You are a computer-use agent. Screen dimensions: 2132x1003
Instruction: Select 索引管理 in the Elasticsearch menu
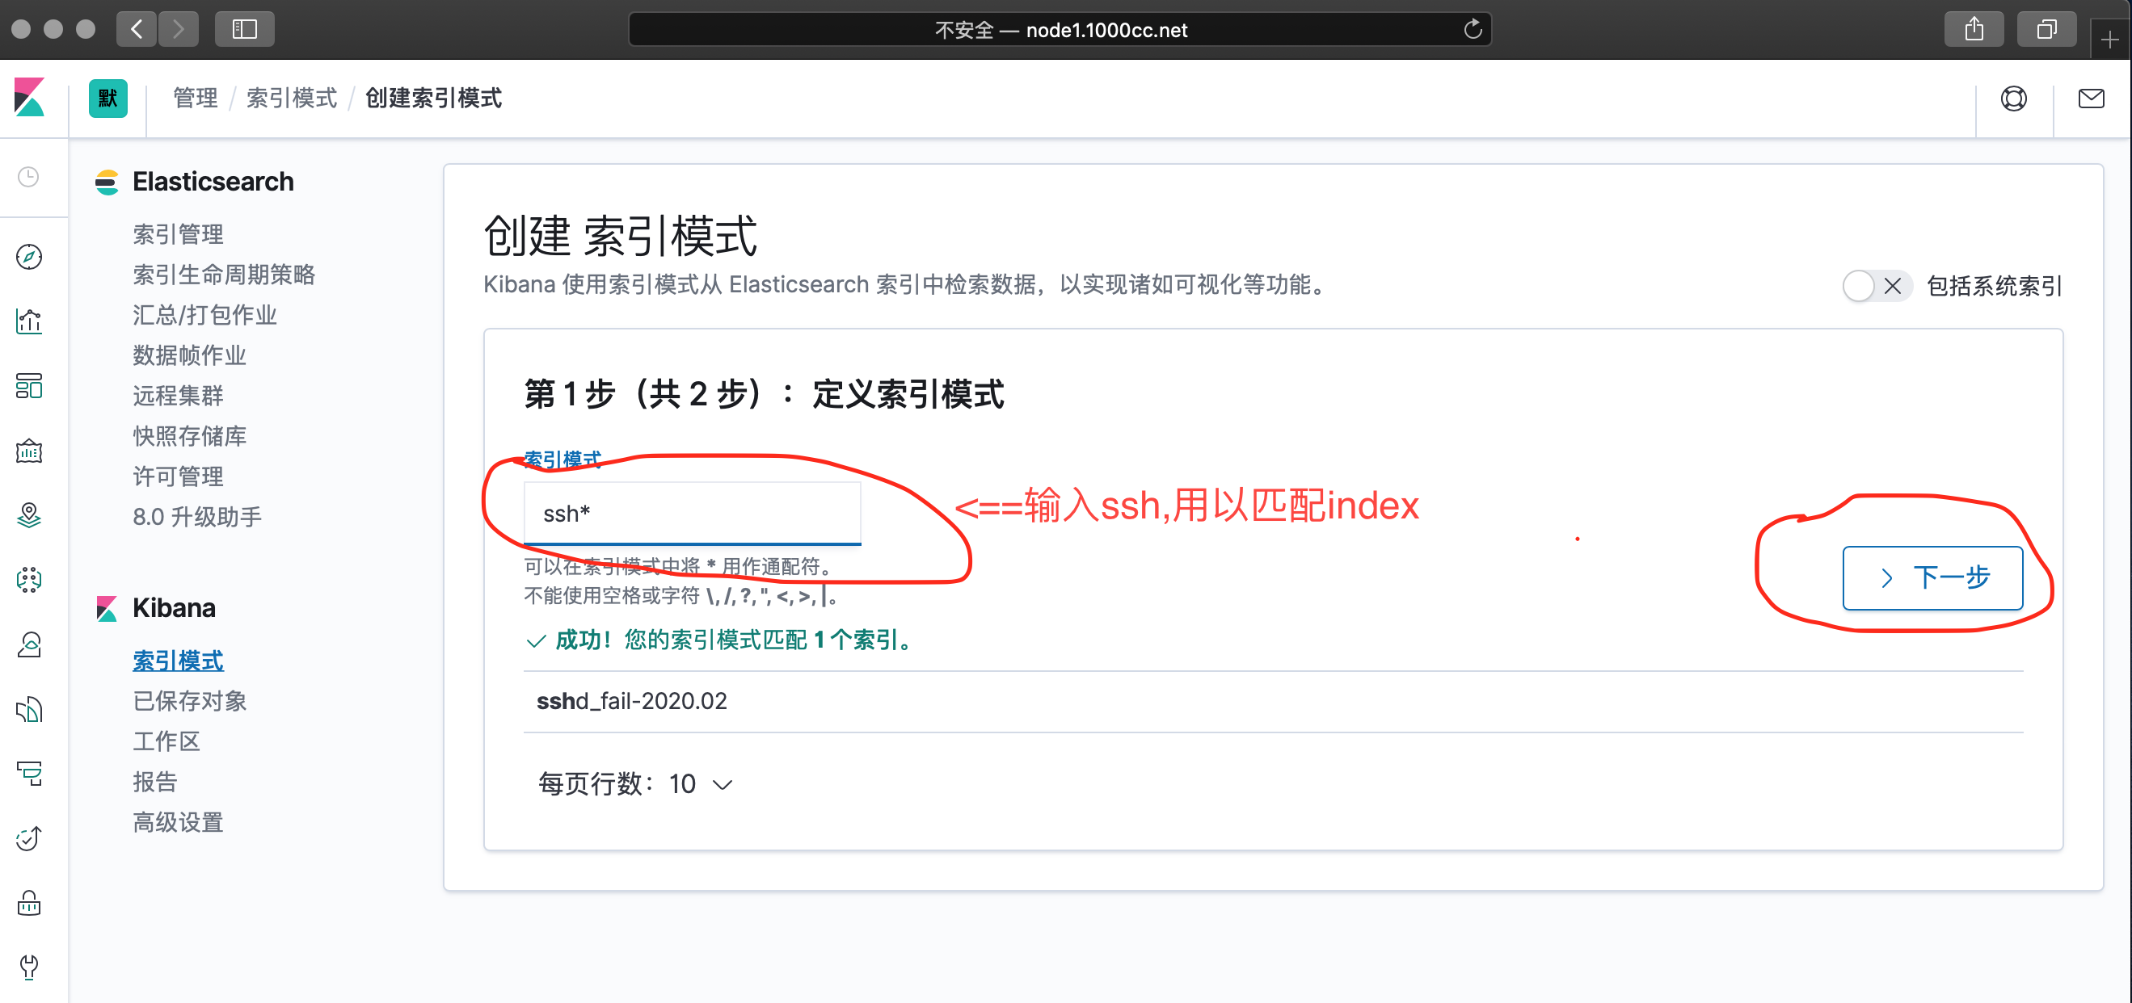pos(178,234)
